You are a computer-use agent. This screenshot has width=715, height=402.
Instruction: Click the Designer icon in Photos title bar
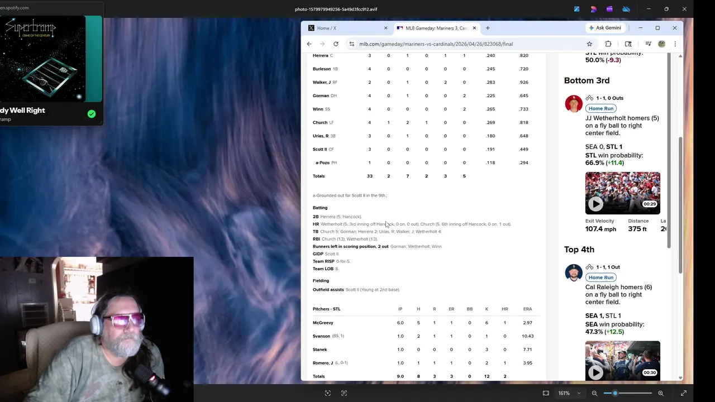coord(593,9)
